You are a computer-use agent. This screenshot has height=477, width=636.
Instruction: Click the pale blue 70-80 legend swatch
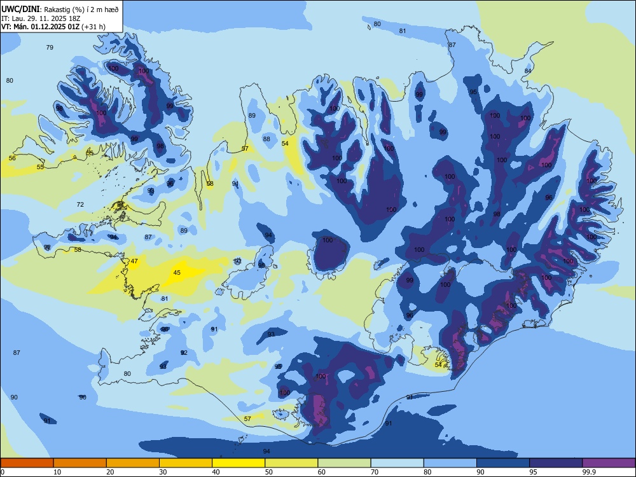397,463
